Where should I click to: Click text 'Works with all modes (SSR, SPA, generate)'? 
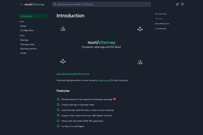(82, 121)
